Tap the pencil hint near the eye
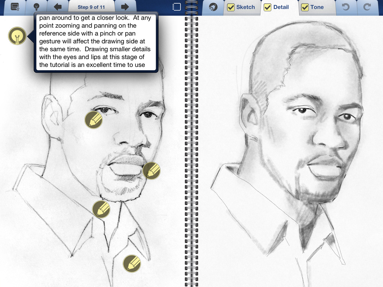Screen dimensions: 383x287 tap(94, 120)
